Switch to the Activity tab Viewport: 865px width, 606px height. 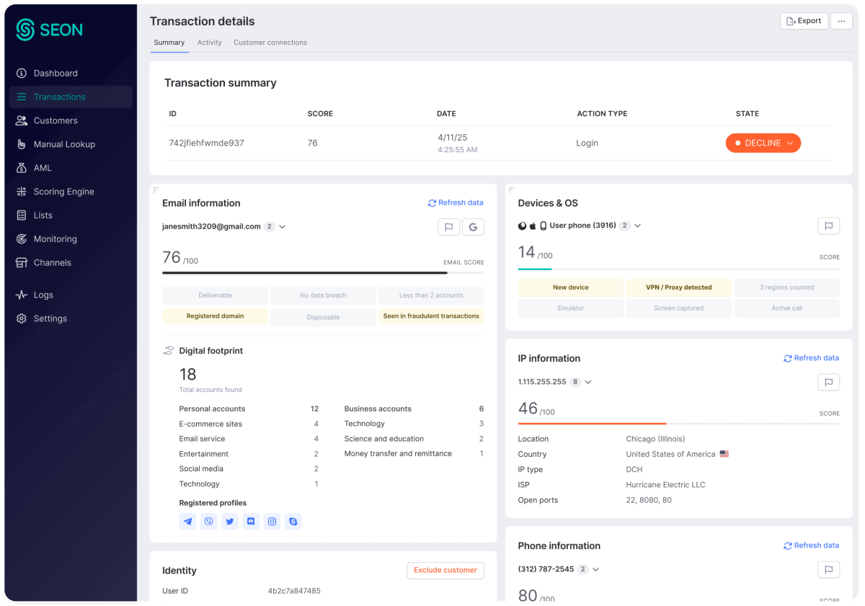pos(210,43)
